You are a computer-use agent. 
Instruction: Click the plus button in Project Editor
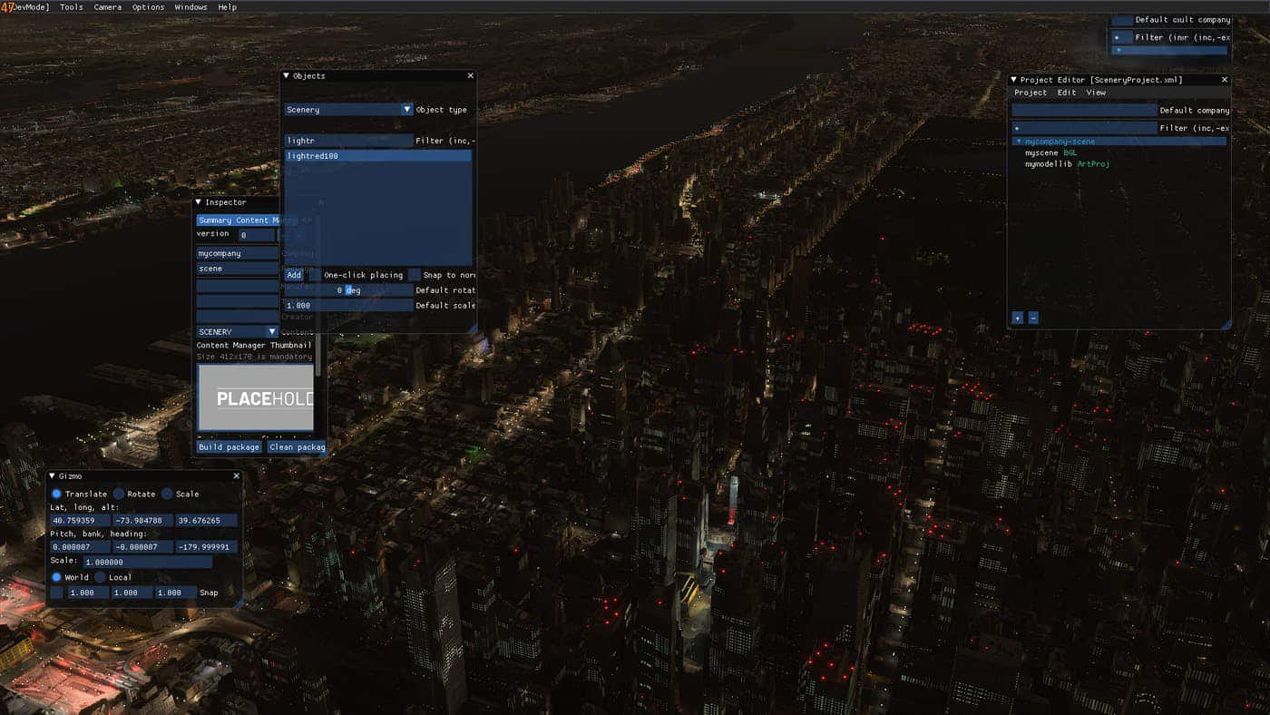(1017, 318)
